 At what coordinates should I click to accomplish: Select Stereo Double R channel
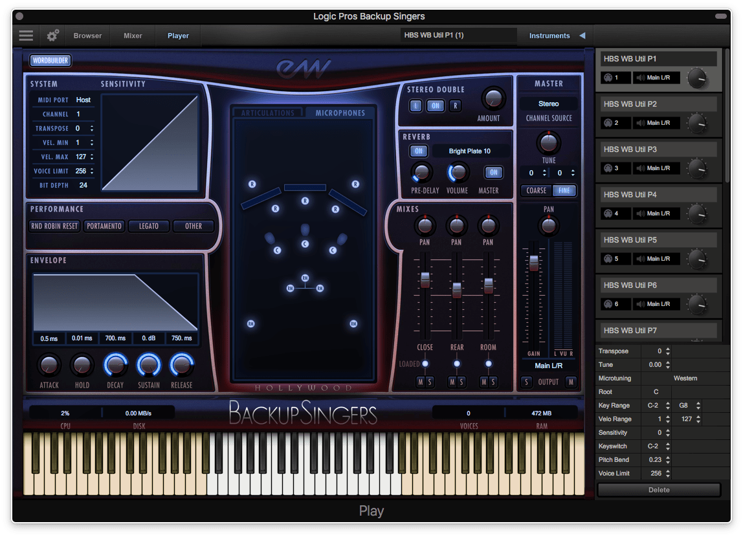[456, 106]
